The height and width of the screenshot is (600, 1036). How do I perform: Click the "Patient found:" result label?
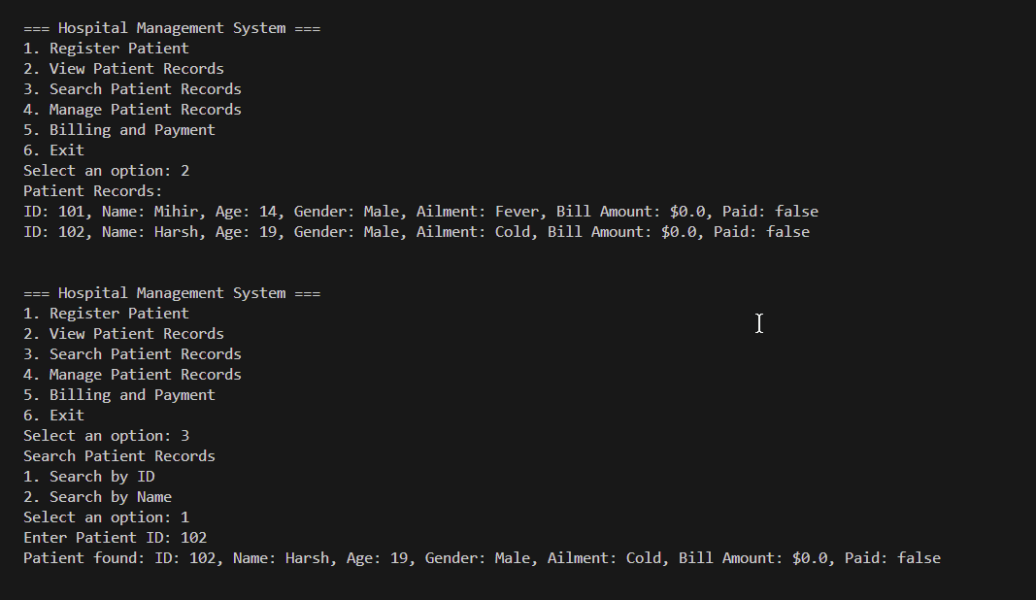[84, 558]
